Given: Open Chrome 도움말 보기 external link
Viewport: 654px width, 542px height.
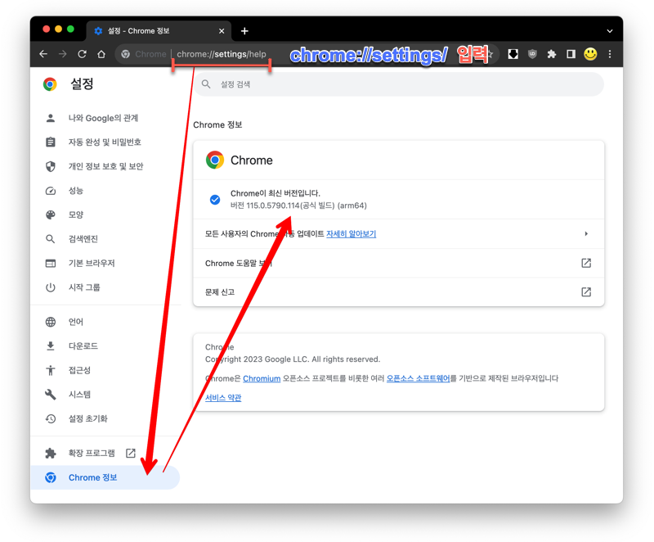Looking at the screenshot, I should point(586,263).
